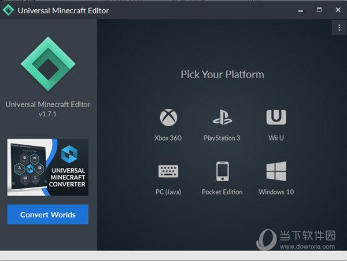
Task: Maximize the Universal Minecraft Editor window
Action: point(319,10)
